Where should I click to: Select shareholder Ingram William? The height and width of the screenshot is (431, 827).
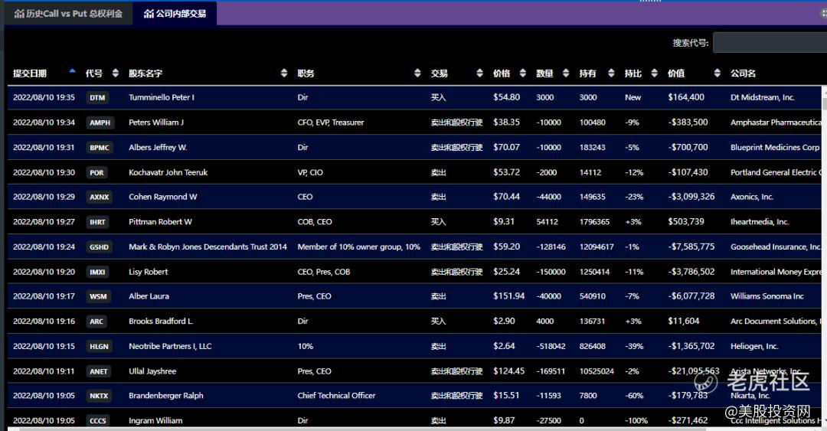click(x=155, y=421)
